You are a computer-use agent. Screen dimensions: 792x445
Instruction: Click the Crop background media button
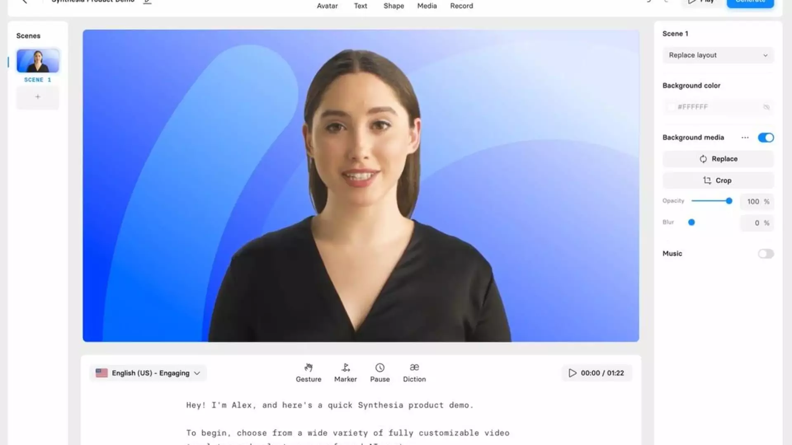pyautogui.click(x=718, y=180)
